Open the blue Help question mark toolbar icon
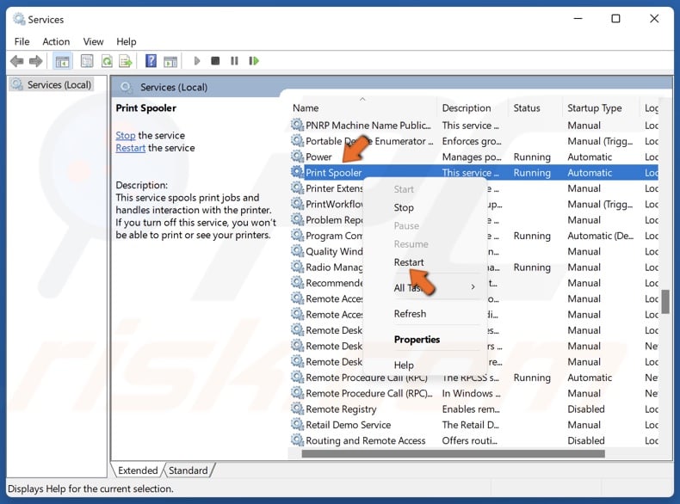This screenshot has height=504, width=680. (x=151, y=61)
